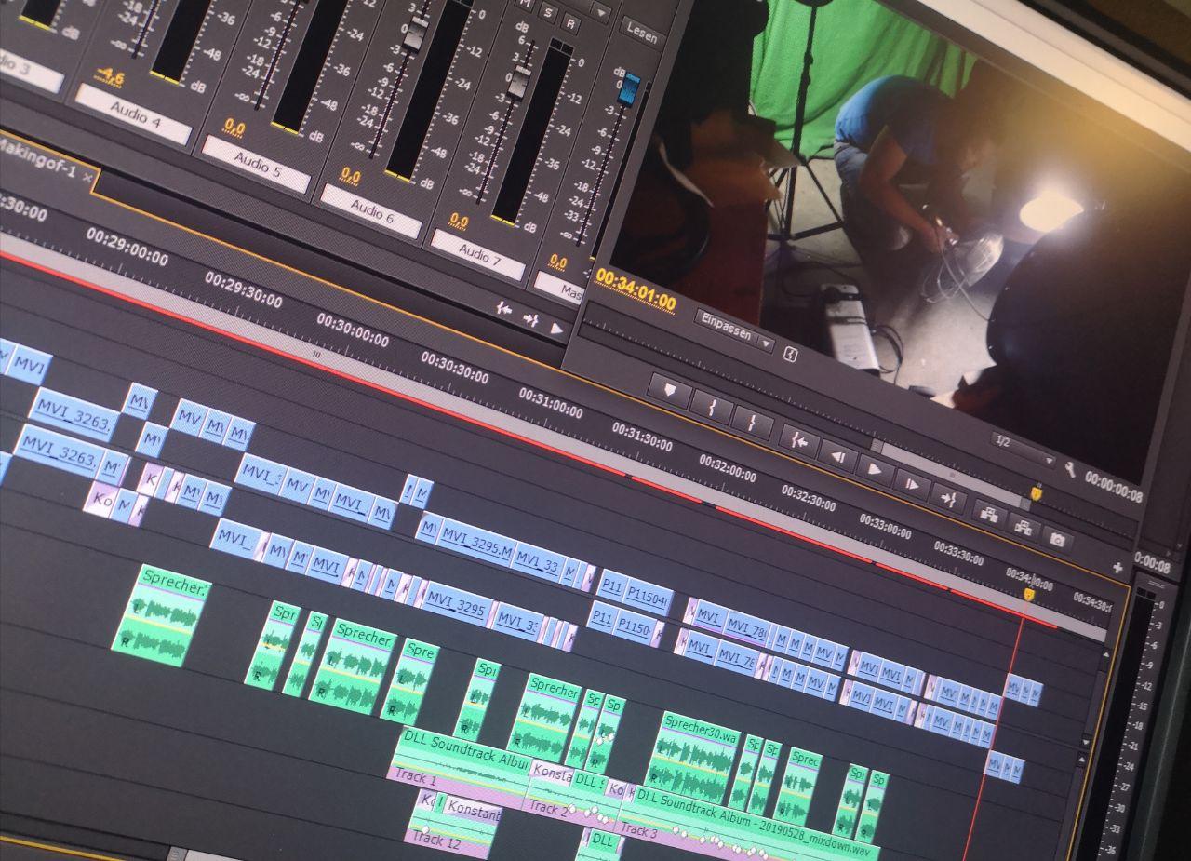Open the 1/2 playback resolution dropdown

click(1023, 449)
